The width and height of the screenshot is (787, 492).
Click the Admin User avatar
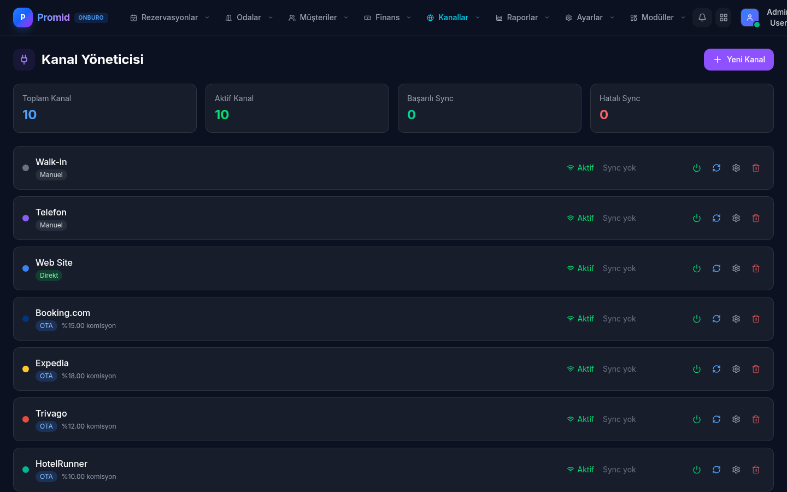[x=750, y=17]
